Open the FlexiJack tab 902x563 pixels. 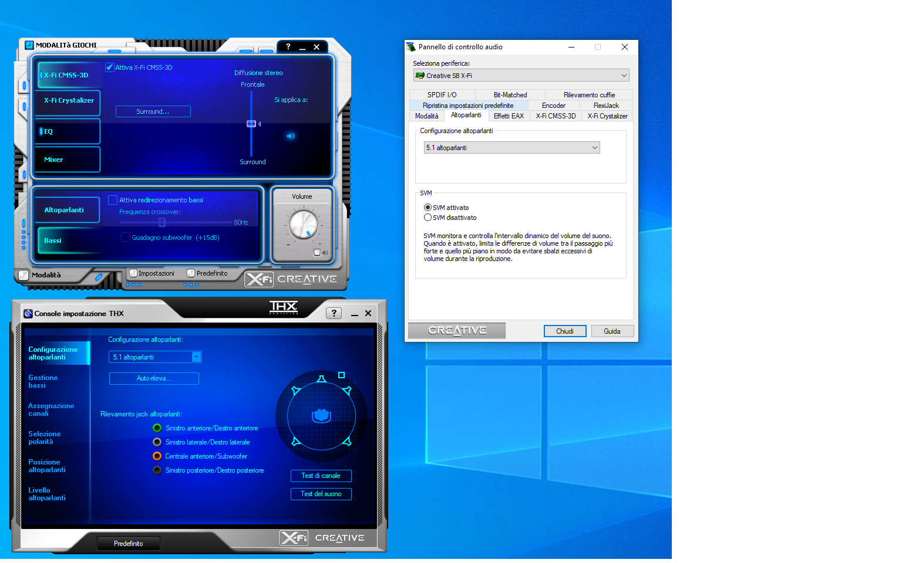coord(606,106)
